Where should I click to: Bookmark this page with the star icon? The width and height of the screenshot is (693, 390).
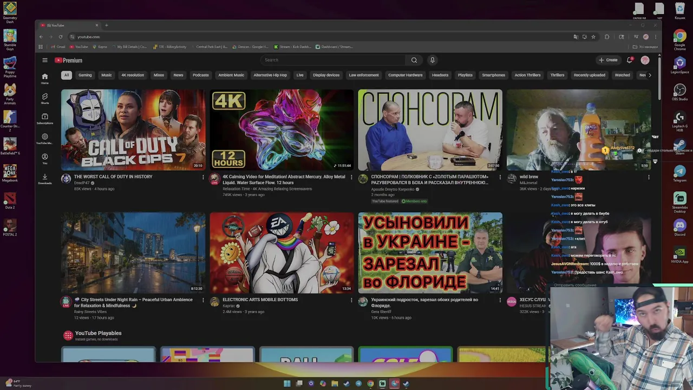pos(593,37)
